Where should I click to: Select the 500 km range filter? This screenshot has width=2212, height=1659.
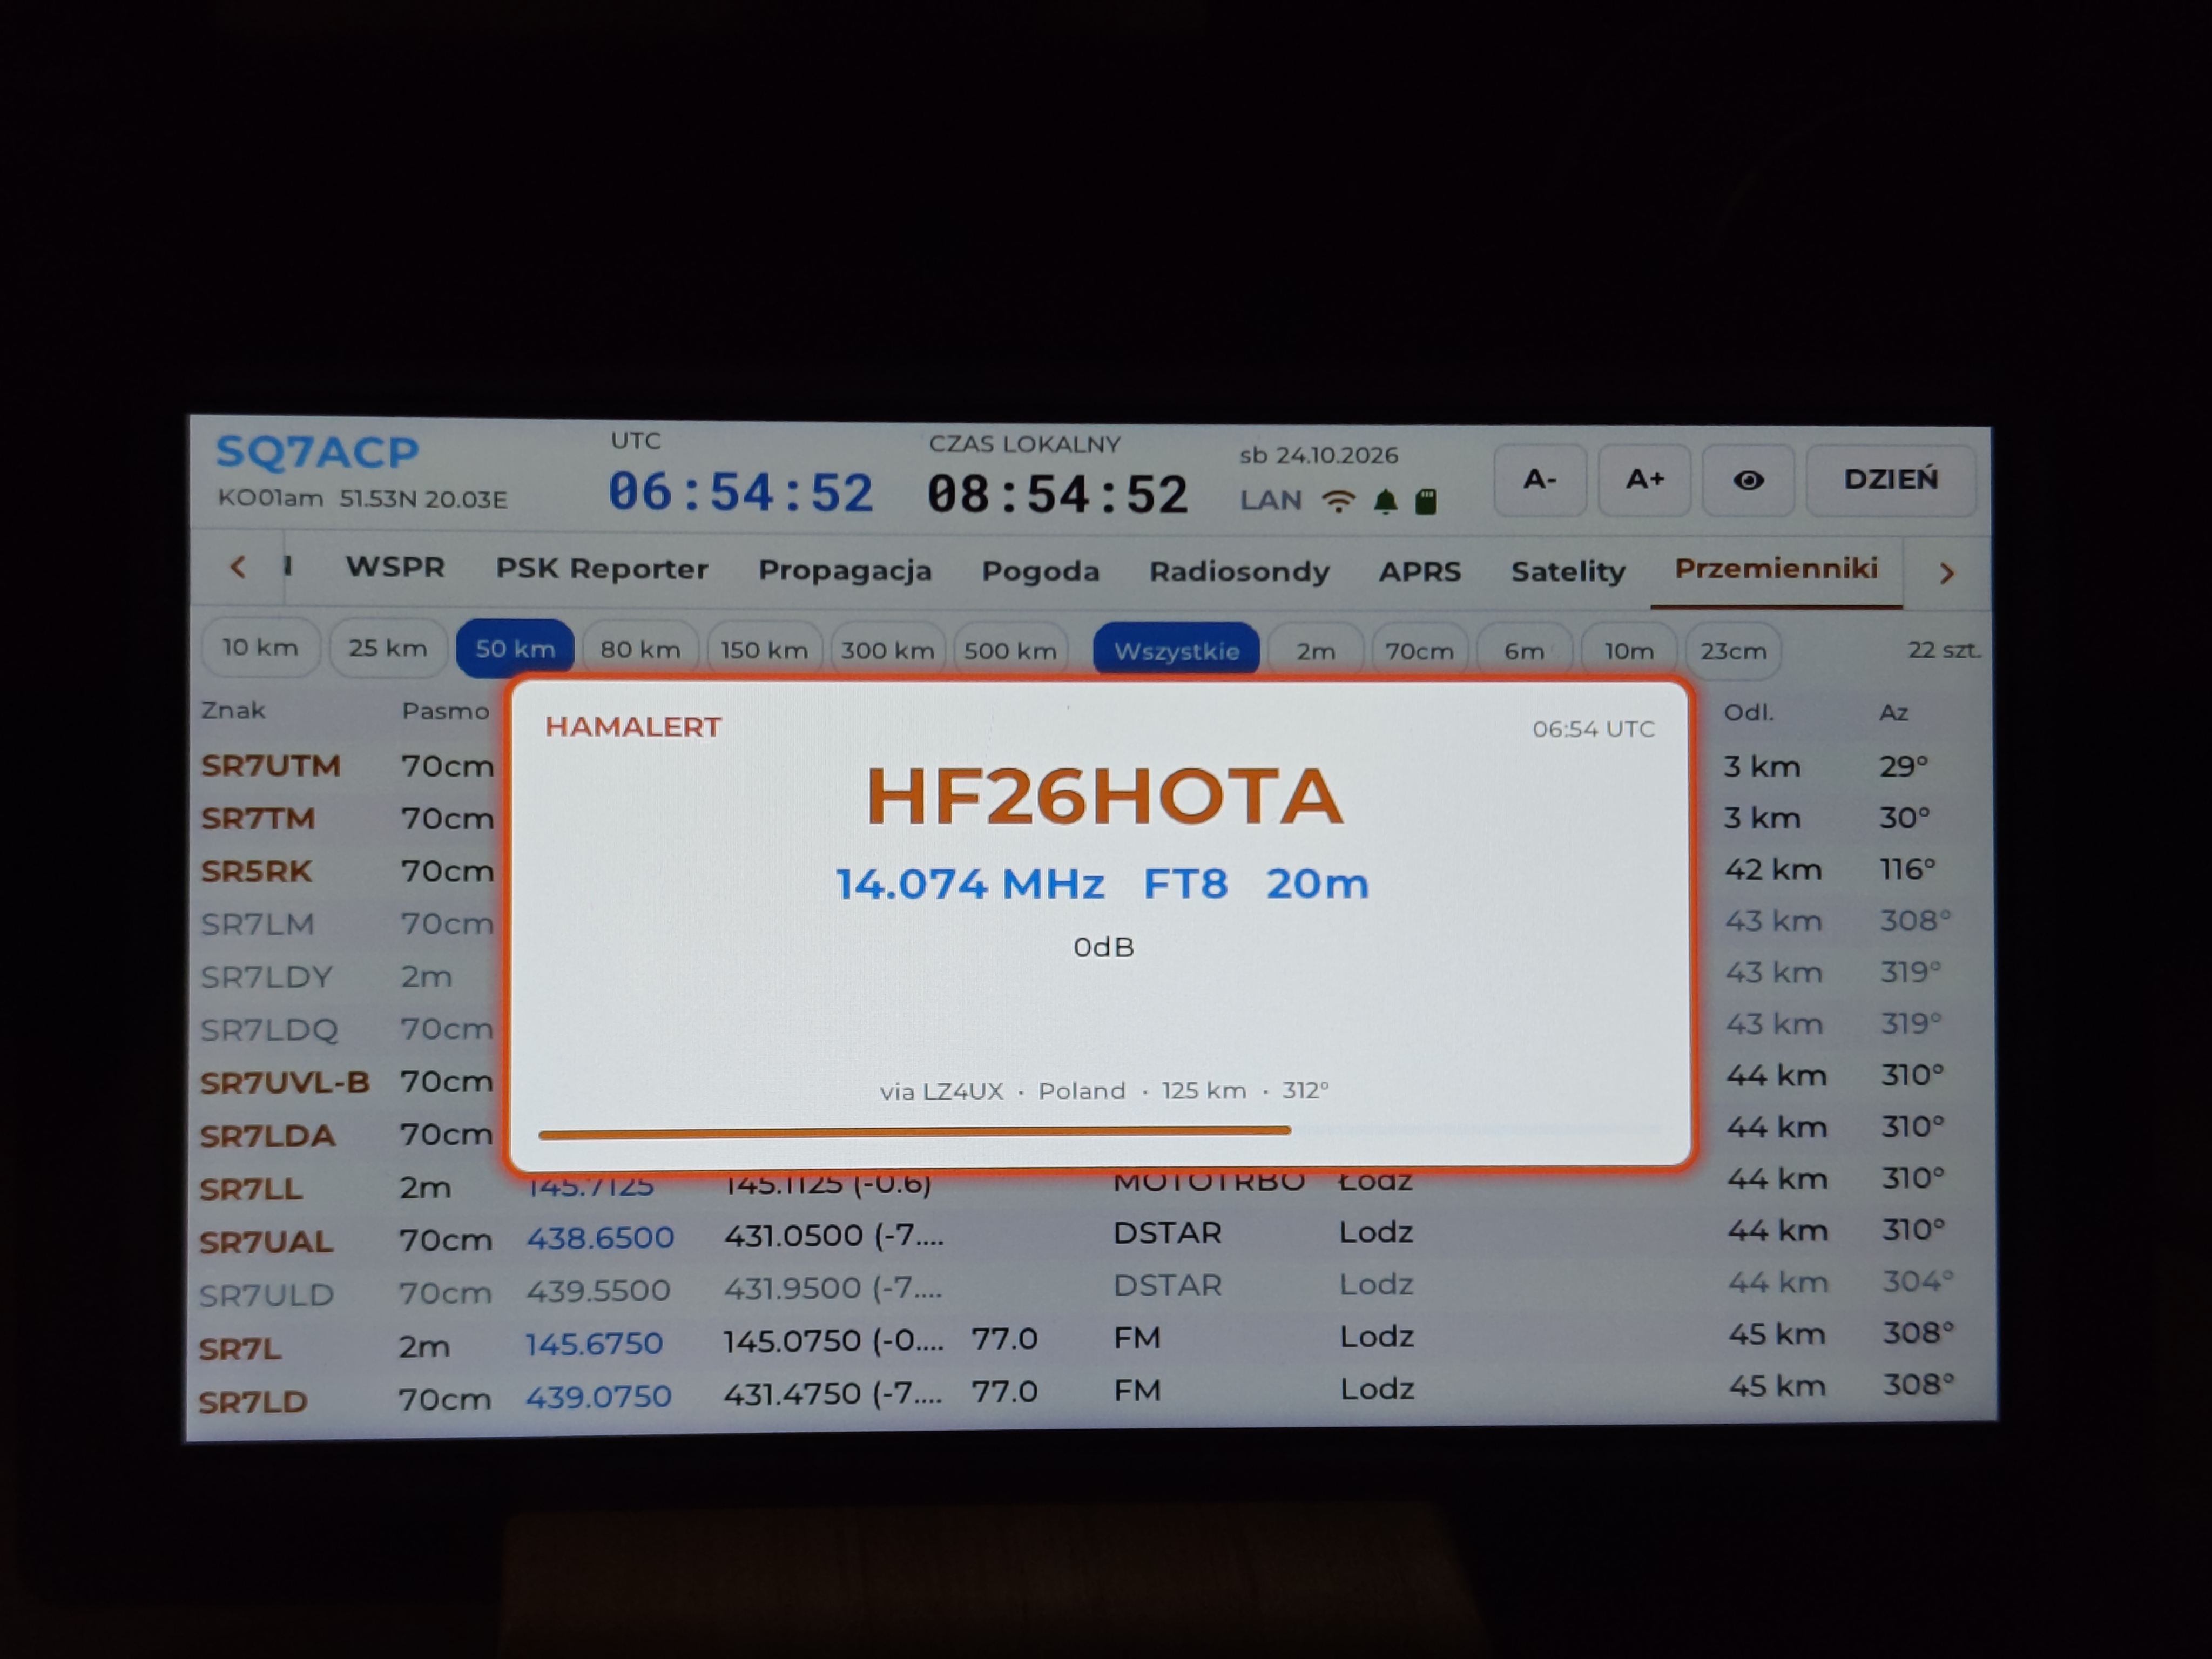(1010, 651)
